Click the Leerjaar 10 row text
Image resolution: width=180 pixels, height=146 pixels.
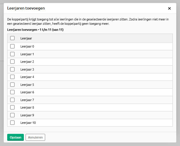point(28,123)
